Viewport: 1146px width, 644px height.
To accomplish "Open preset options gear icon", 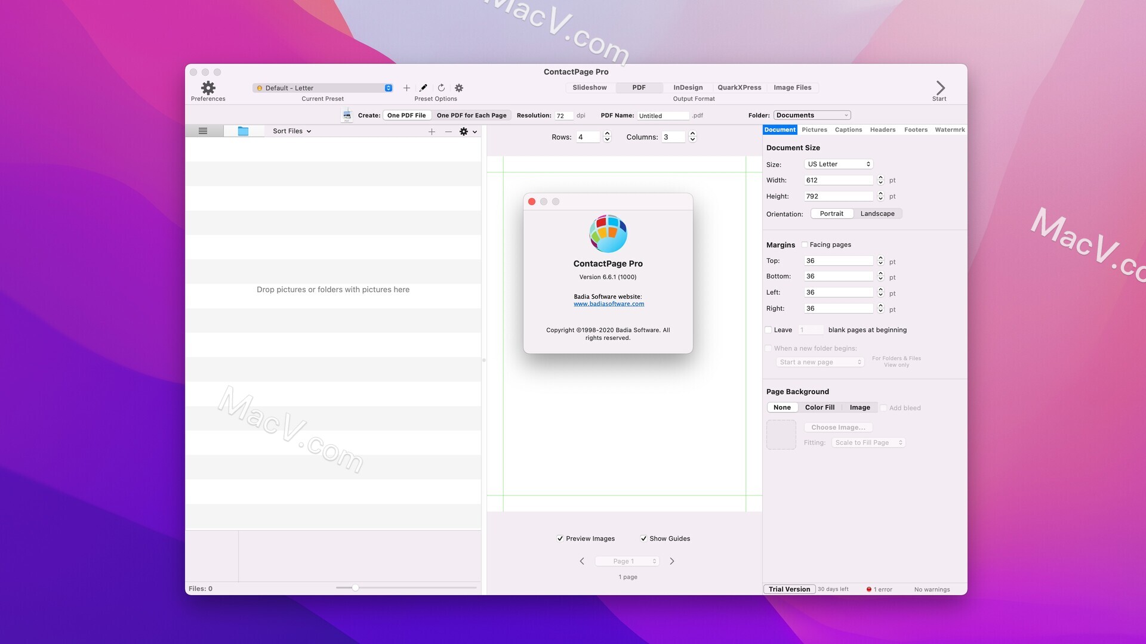I will [x=459, y=88].
